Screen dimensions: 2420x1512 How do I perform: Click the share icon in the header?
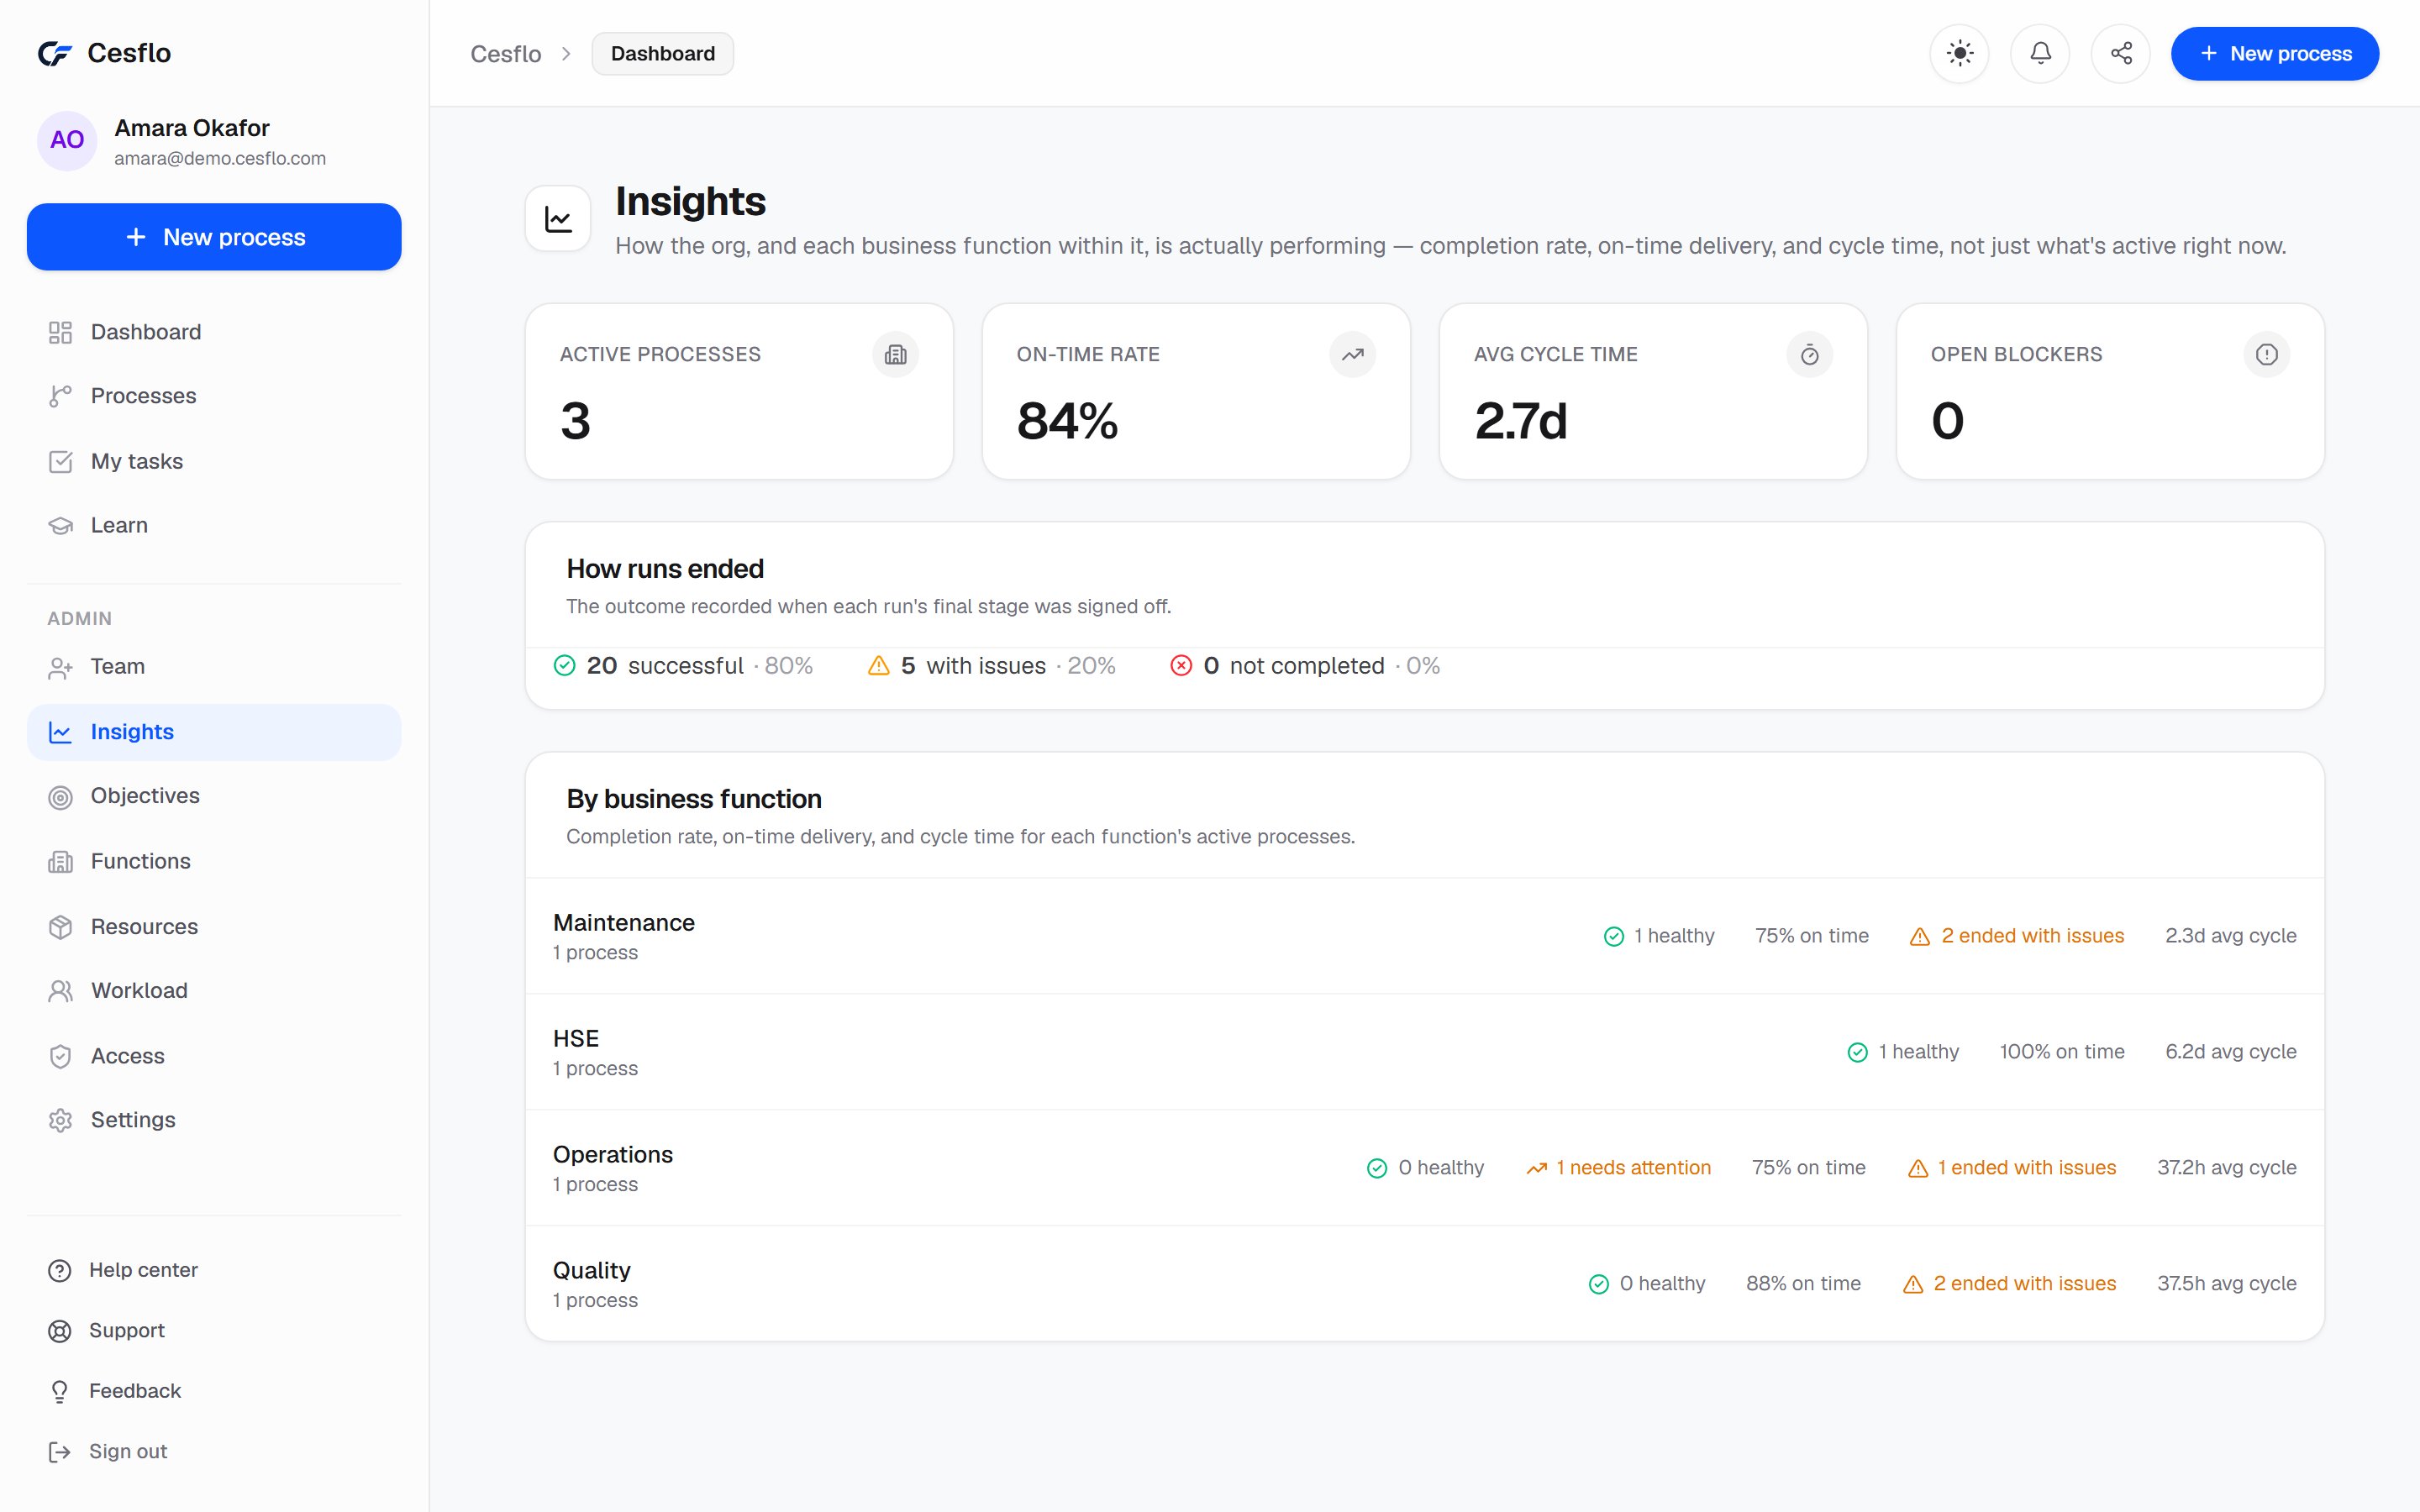pos(2121,54)
